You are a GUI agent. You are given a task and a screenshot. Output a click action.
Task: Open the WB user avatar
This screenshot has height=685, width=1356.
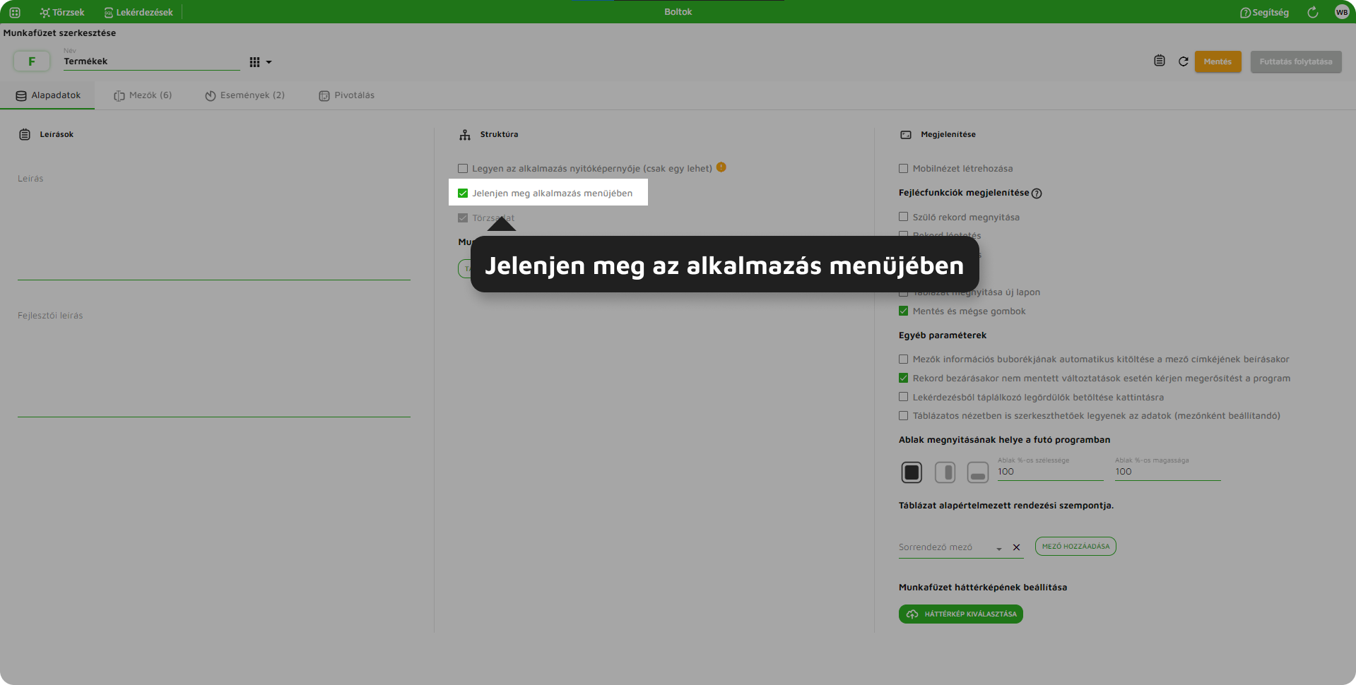click(x=1342, y=12)
